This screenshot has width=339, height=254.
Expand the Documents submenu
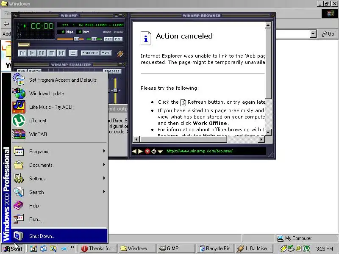pyautogui.click(x=59, y=165)
